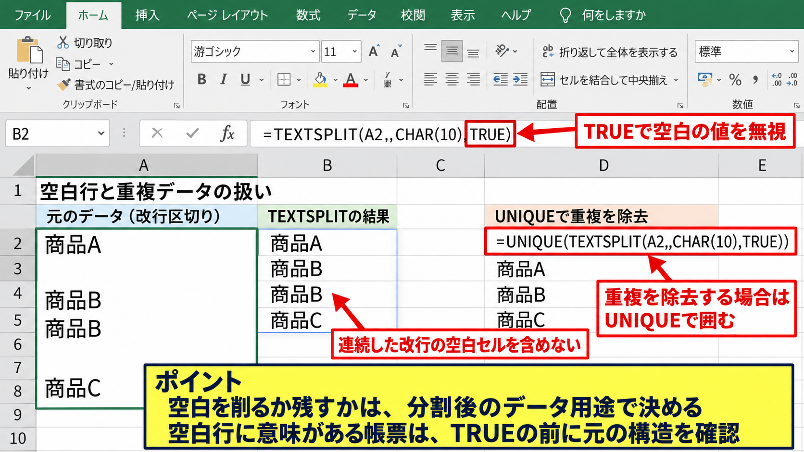804x452 pixels.
Task: Confirm formula entry with the checkmark
Action: point(192,133)
